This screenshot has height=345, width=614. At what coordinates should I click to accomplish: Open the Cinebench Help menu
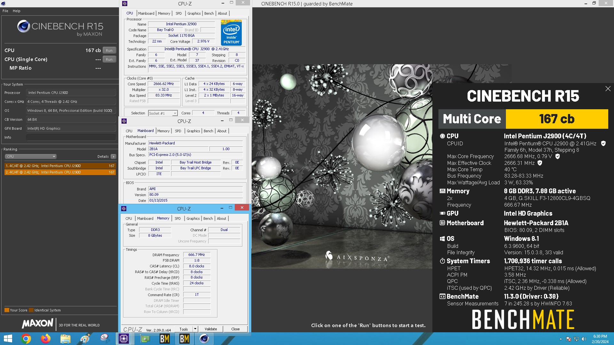17,11
